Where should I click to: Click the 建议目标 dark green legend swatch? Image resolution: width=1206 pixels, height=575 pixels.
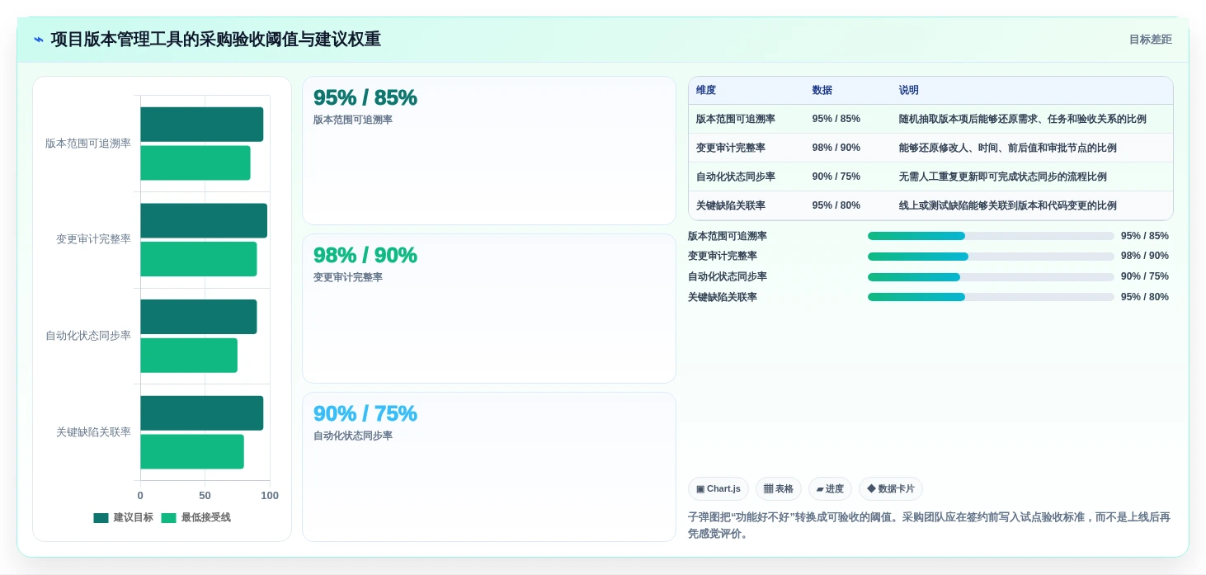pos(101,518)
